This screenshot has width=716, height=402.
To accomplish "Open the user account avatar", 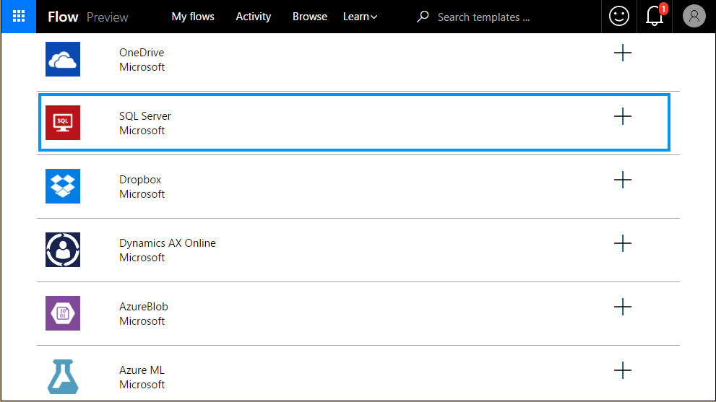I will tap(694, 17).
